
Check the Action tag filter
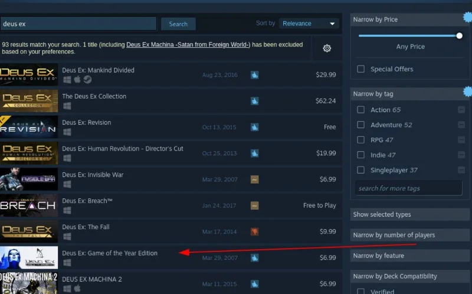tap(360, 110)
